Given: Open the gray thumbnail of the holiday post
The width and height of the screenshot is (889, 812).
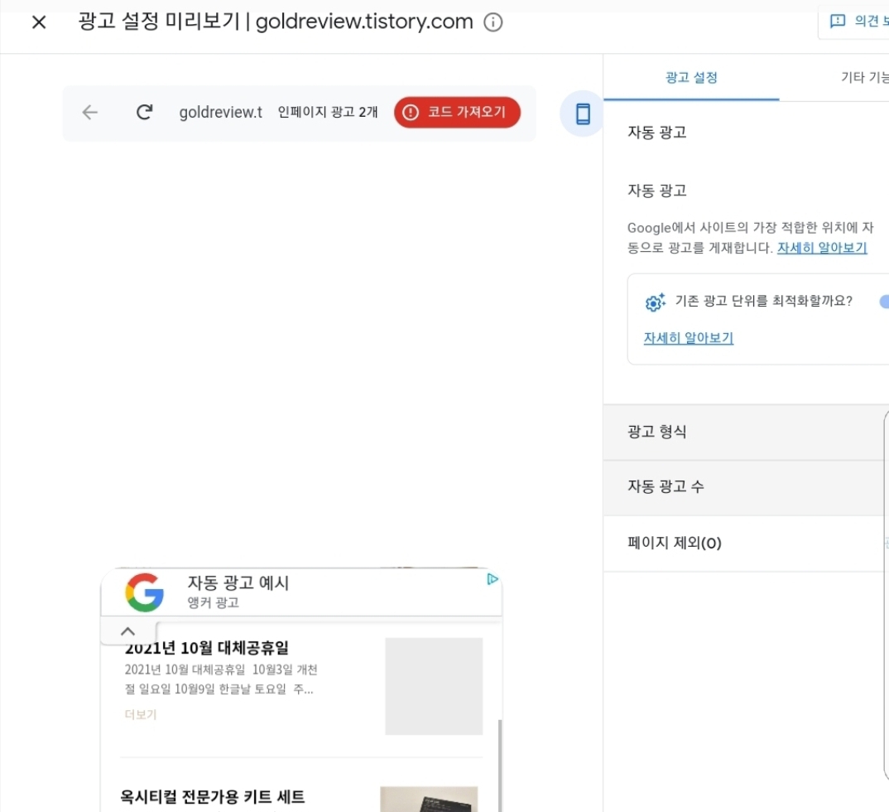Looking at the screenshot, I should point(434,686).
